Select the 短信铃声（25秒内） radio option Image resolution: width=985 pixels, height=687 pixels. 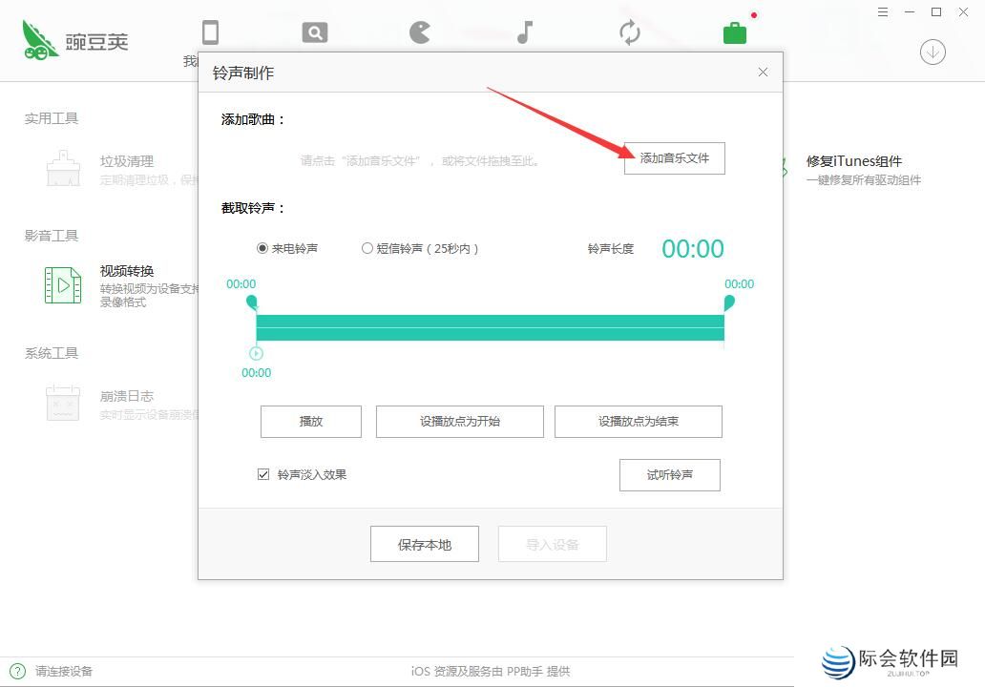coord(367,247)
